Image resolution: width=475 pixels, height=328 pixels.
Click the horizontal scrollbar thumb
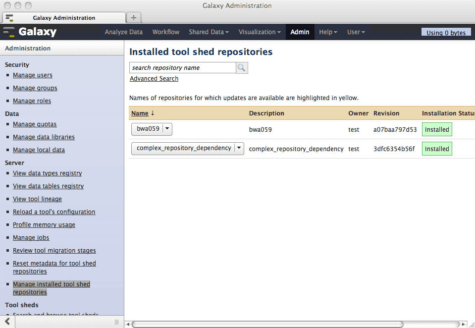(x=267, y=325)
